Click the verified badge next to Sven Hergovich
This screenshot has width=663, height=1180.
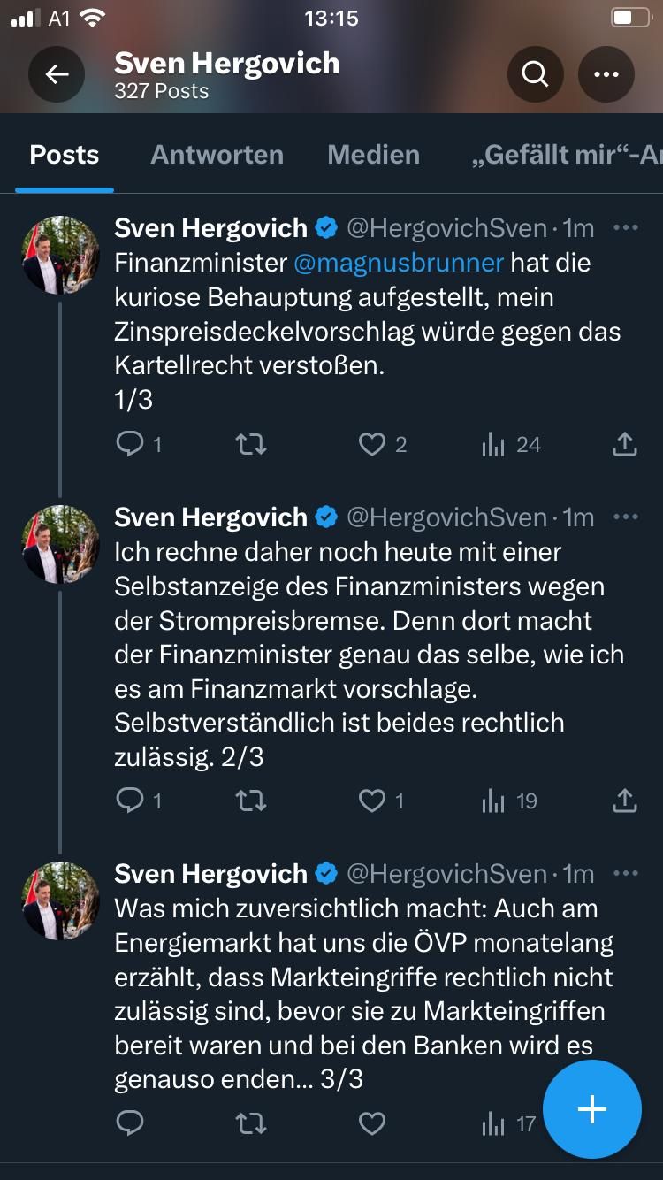tap(326, 227)
